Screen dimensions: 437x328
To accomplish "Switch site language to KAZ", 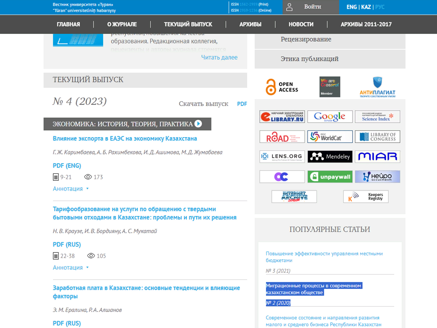I will (x=366, y=7).
